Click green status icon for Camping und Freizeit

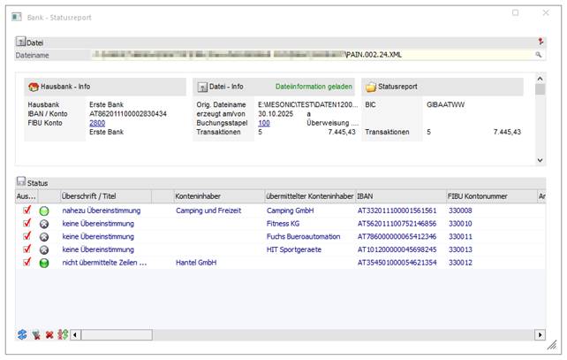coord(43,211)
